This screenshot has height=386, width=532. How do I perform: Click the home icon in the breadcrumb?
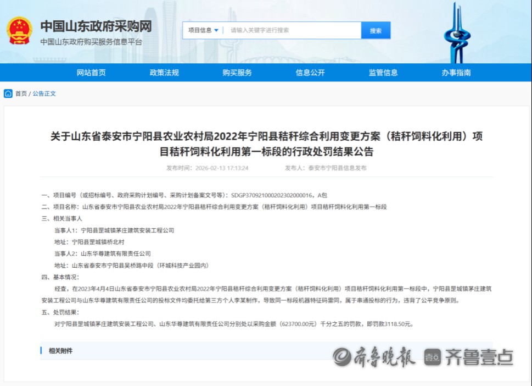[x=8, y=93]
